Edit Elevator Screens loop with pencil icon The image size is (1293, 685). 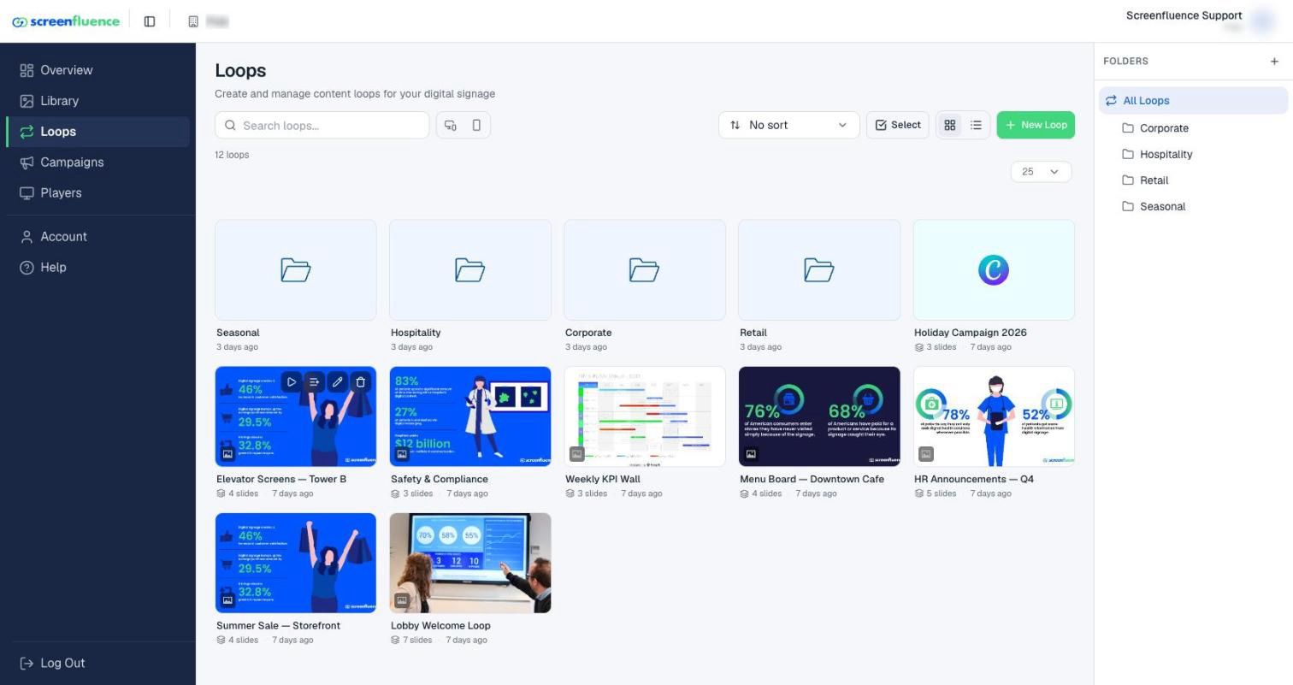click(x=338, y=382)
